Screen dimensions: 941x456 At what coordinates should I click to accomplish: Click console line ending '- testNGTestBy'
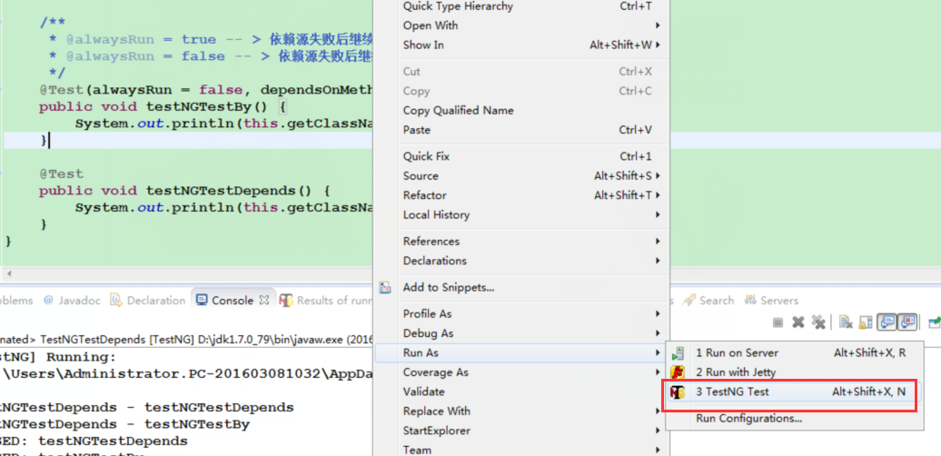(x=124, y=424)
